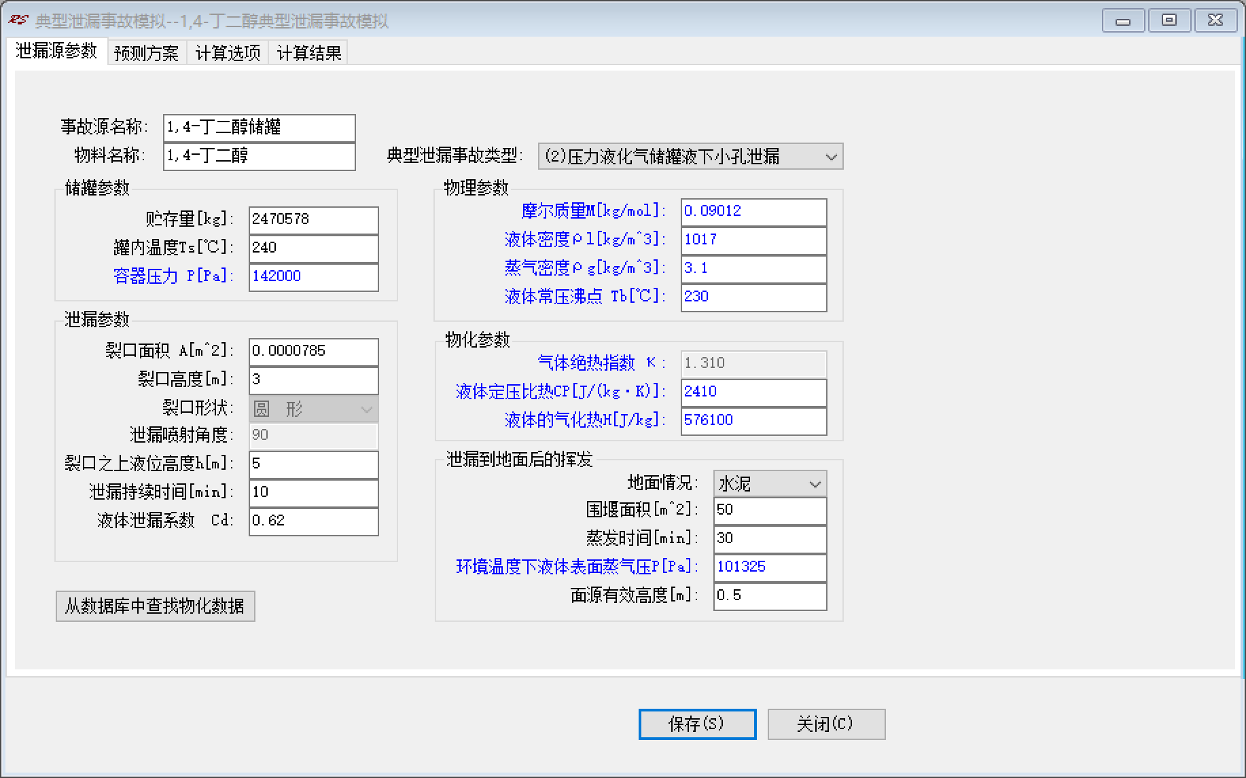Viewport: 1246px width, 778px height.
Task: Click the application icon in the title bar
Action: 18,20
